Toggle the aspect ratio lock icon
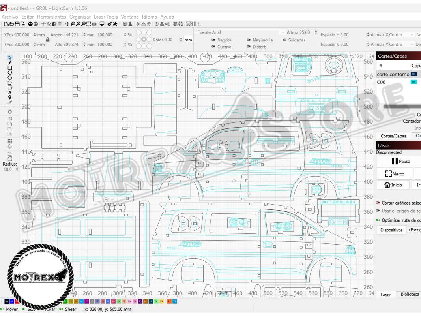 [48, 39]
